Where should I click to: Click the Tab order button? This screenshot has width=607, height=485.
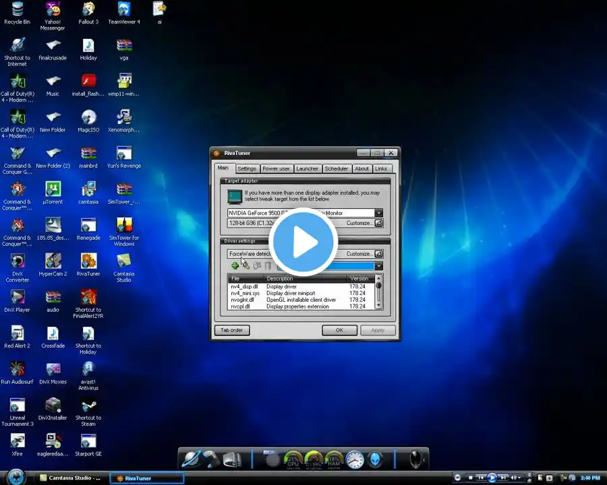pyautogui.click(x=232, y=330)
